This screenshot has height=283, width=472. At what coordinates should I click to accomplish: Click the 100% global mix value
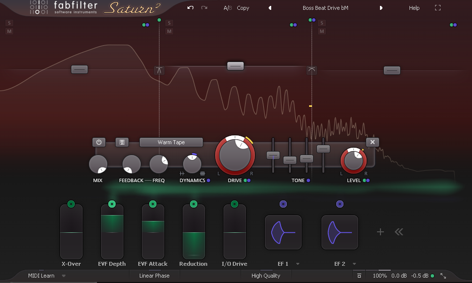[380, 276]
